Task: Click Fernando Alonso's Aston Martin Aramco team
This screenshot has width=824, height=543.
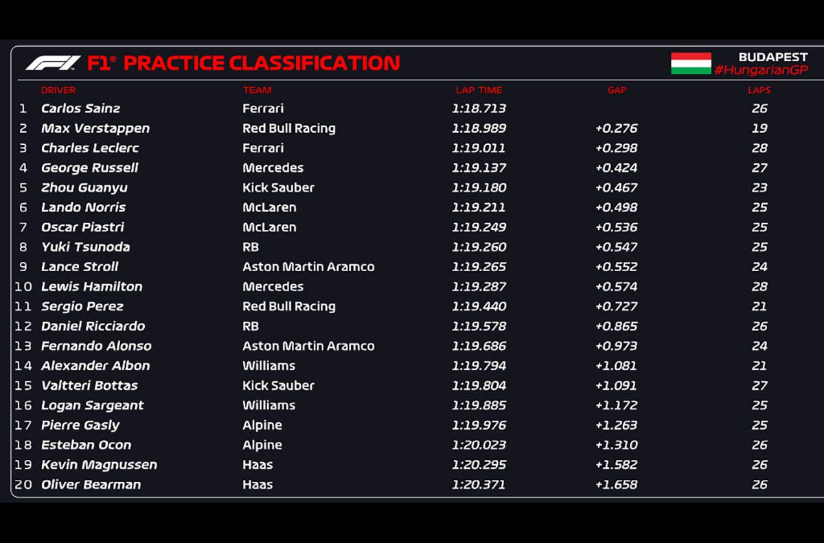Action: [308, 346]
